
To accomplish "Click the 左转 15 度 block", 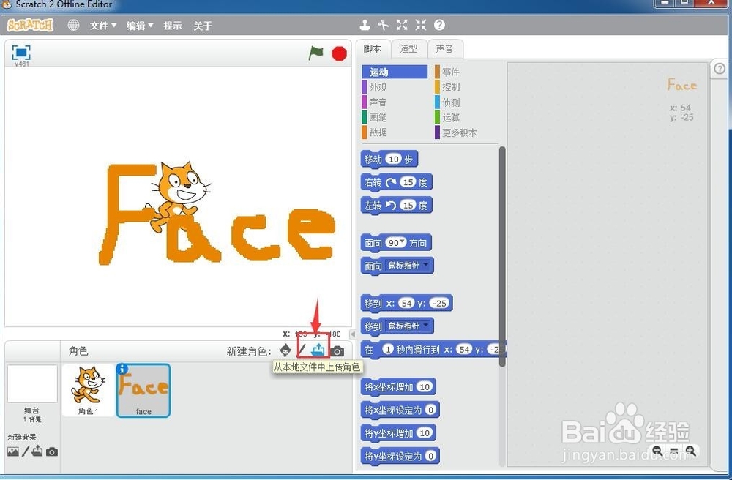I will pos(396,206).
